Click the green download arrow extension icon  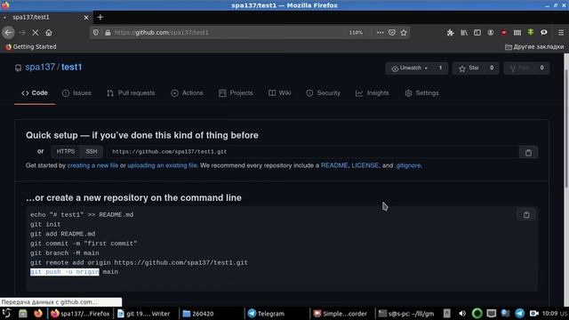(x=531, y=32)
